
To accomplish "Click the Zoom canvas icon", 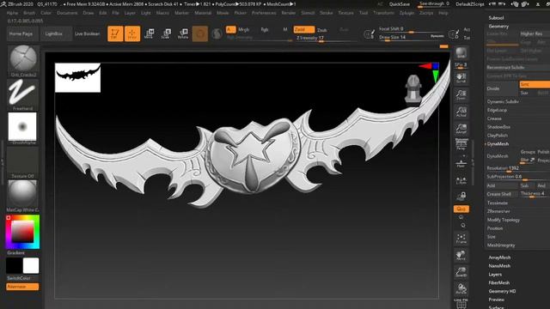I will 461,95.
